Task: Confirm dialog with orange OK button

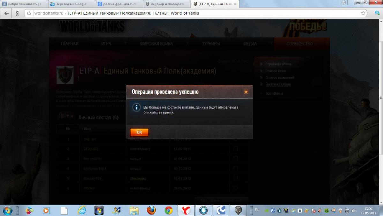Action: 139,132
